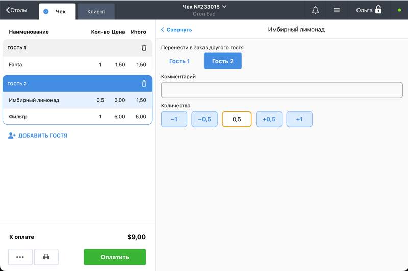This screenshot has width=408, height=271.
Task: Click the green Оплатить button
Action: 115,257
